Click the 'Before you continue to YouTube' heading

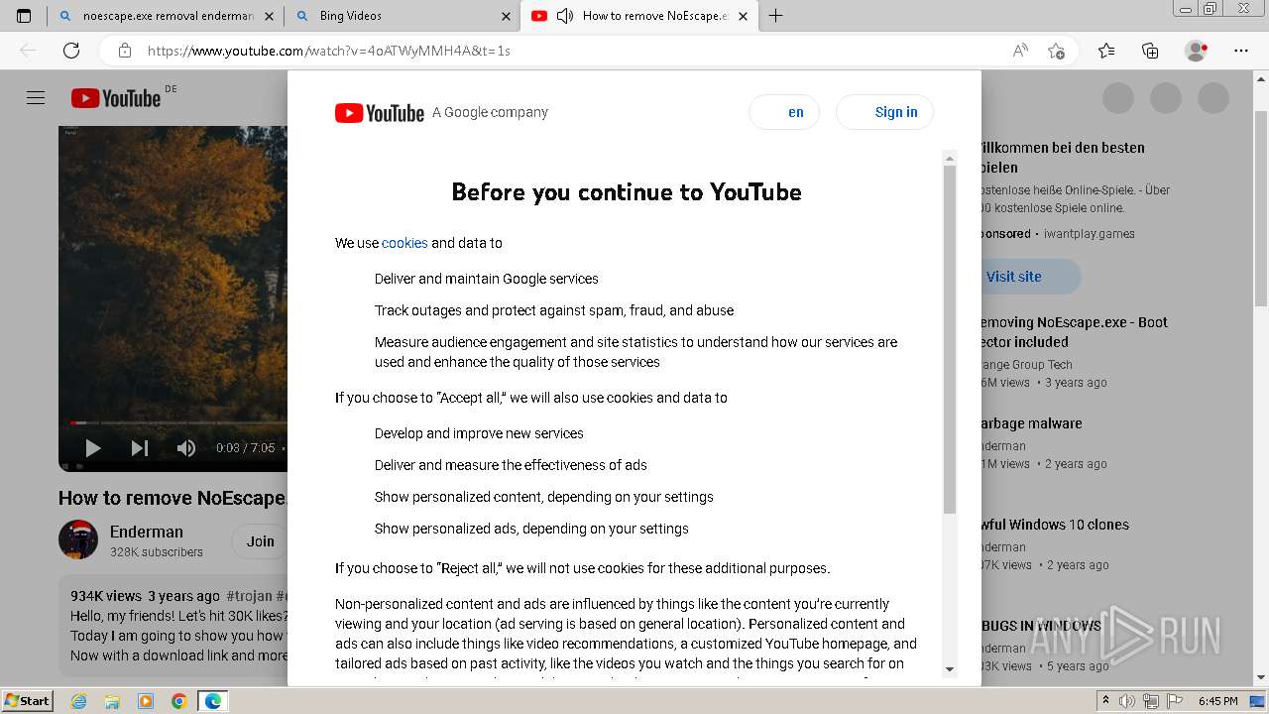[x=627, y=191]
